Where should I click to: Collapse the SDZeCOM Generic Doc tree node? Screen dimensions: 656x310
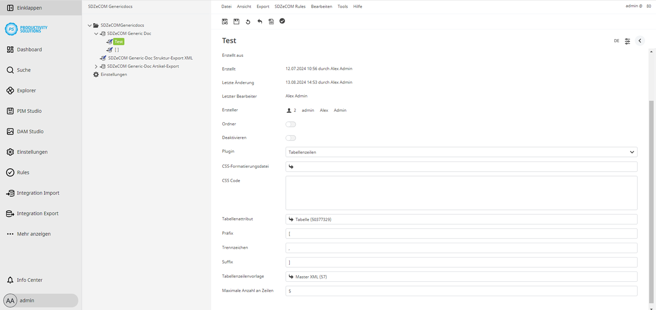click(96, 33)
